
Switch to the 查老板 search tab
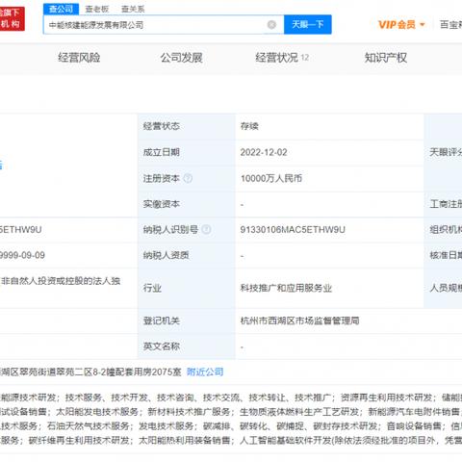click(x=97, y=10)
